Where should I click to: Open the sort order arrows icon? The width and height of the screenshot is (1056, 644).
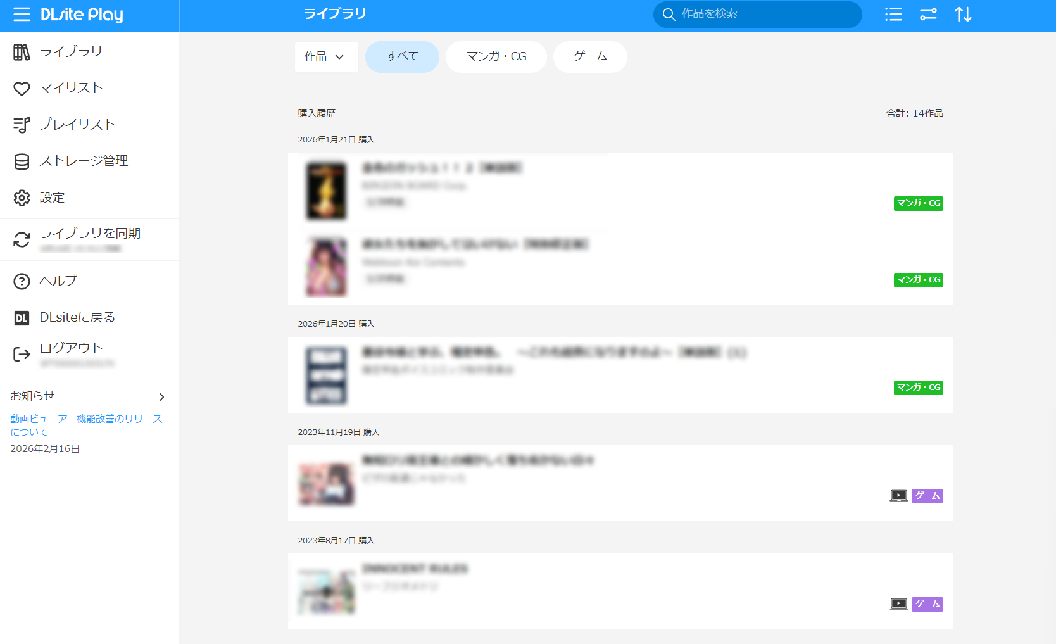point(963,14)
